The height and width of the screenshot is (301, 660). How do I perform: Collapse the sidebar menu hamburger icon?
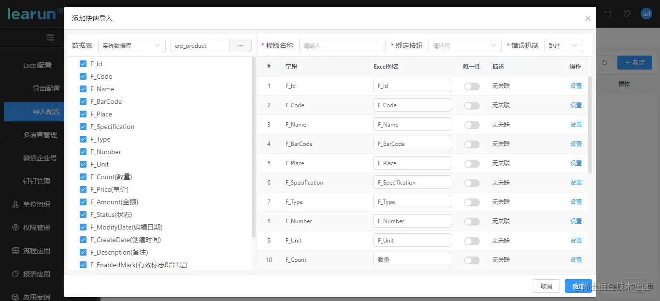coord(50,37)
